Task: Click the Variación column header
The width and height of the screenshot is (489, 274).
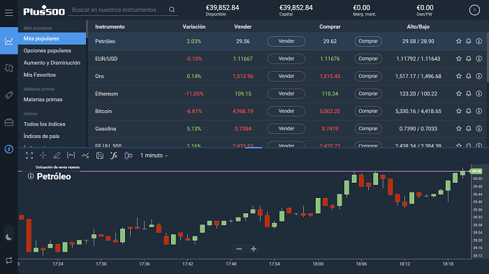Action: 194,26
